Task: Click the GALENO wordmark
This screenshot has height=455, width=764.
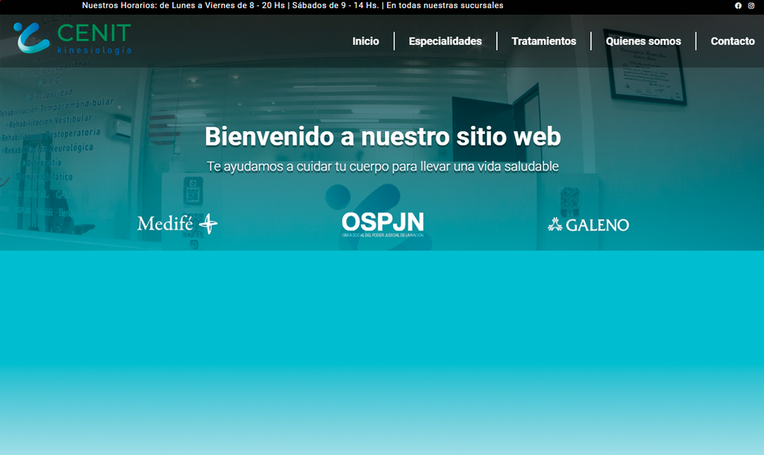Action: (x=598, y=225)
